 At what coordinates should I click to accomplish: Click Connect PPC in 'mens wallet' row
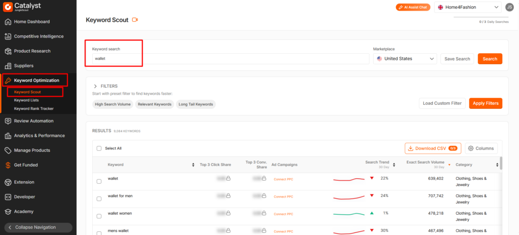pos(283,231)
